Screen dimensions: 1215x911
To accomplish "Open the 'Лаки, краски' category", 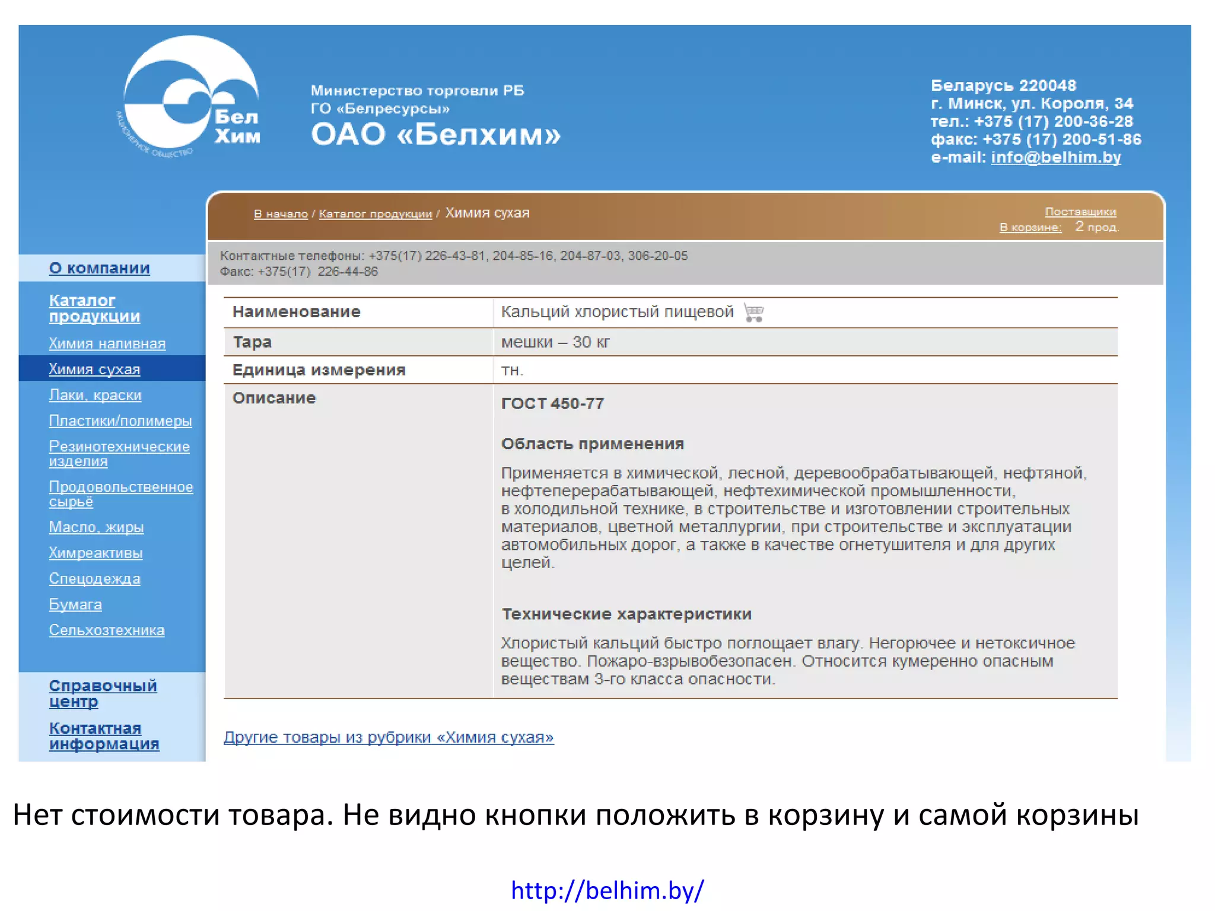I will (95, 395).
